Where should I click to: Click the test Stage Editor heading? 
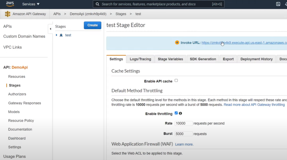(126, 25)
